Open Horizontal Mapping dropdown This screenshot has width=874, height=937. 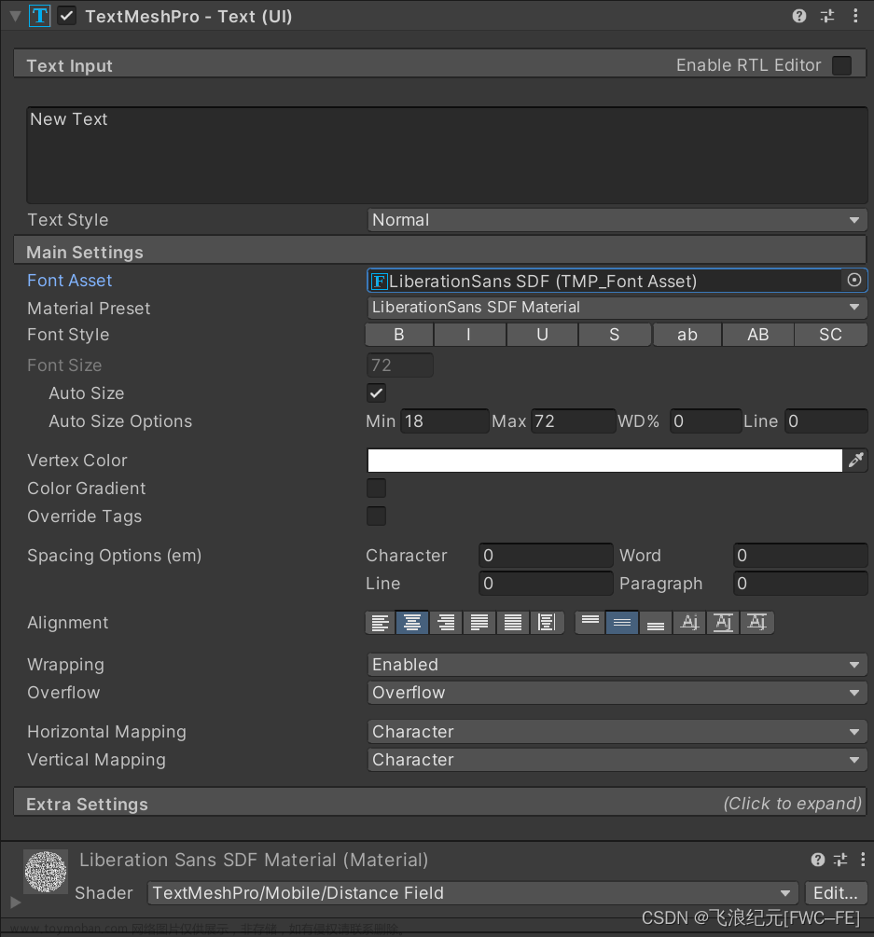pos(617,732)
